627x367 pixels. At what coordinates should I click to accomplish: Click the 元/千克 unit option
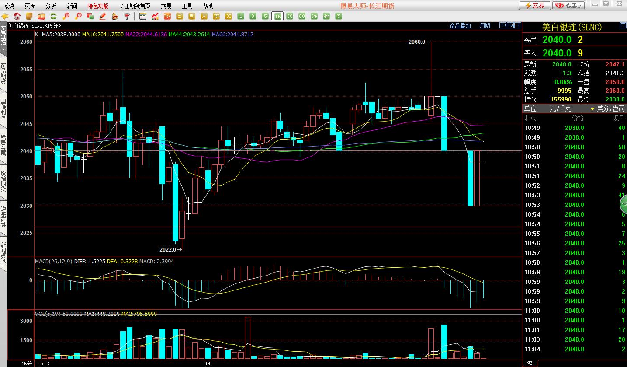(x=560, y=108)
